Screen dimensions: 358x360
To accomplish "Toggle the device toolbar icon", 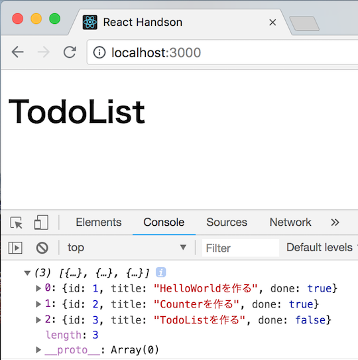I will (x=41, y=223).
